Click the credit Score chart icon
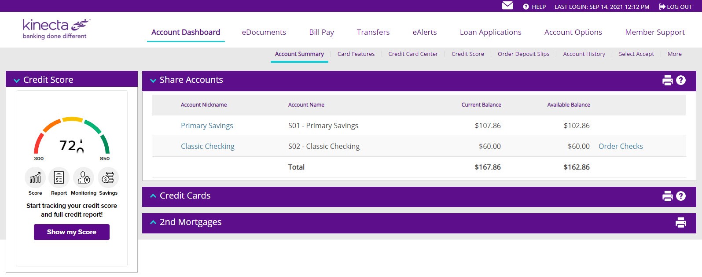This screenshot has width=702, height=277. (35, 178)
